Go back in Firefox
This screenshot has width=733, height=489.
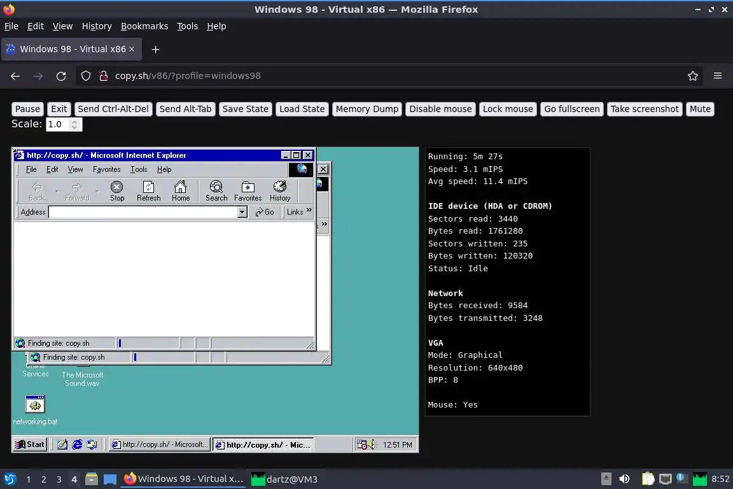point(15,76)
